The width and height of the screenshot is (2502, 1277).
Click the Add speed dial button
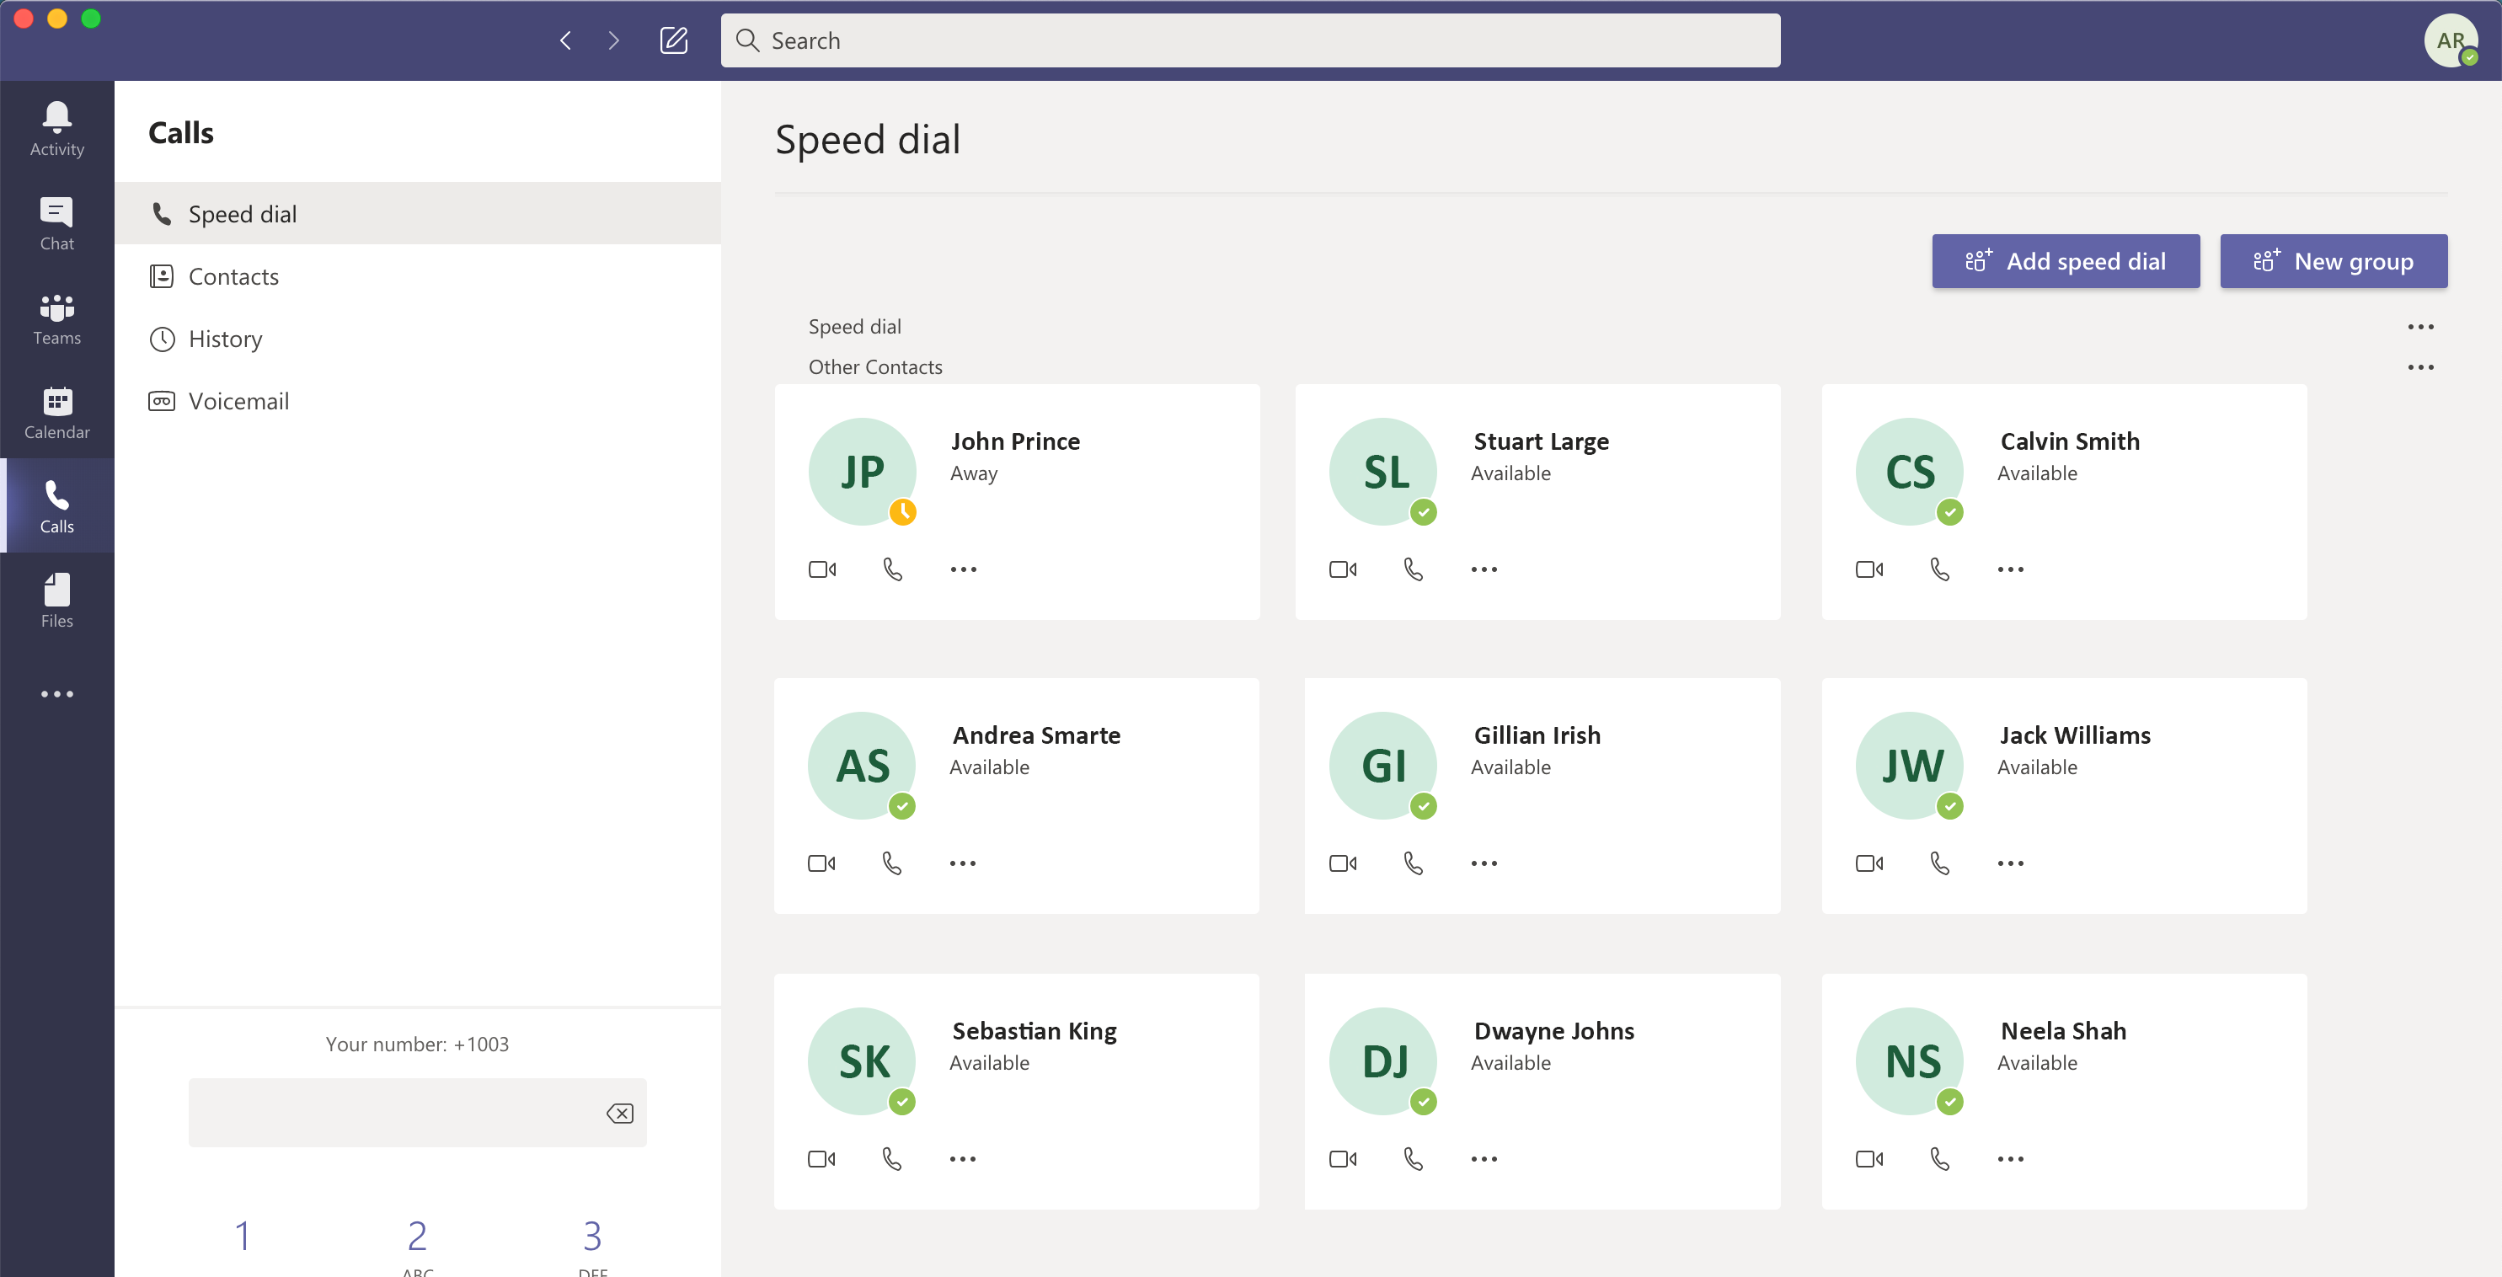pos(2066,261)
